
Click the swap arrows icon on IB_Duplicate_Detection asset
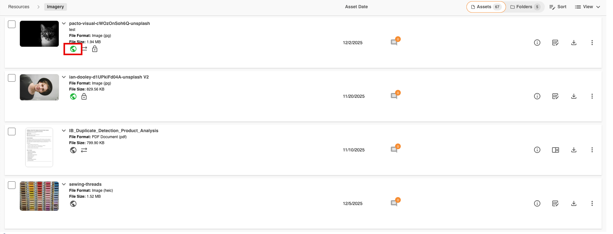point(84,150)
